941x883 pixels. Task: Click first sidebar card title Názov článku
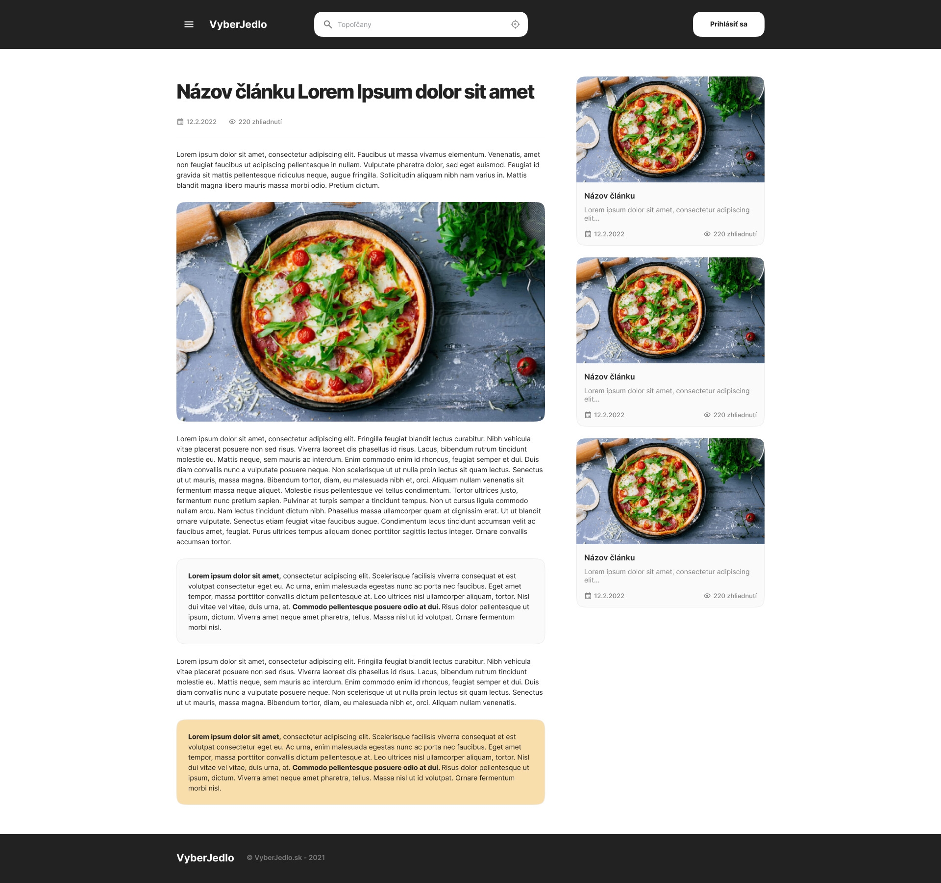point(609,196)
